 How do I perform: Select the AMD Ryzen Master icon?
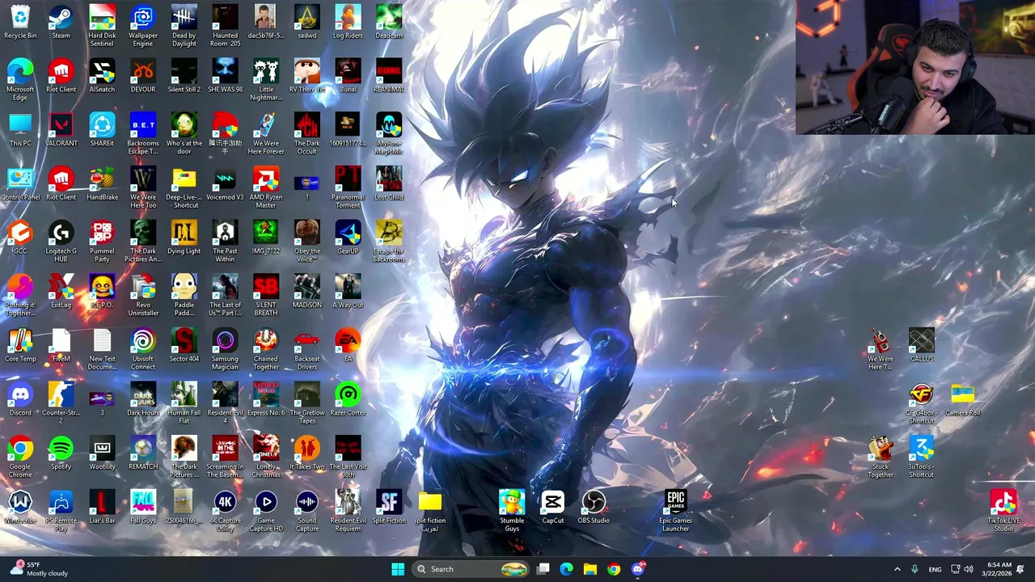coord(266,188)
